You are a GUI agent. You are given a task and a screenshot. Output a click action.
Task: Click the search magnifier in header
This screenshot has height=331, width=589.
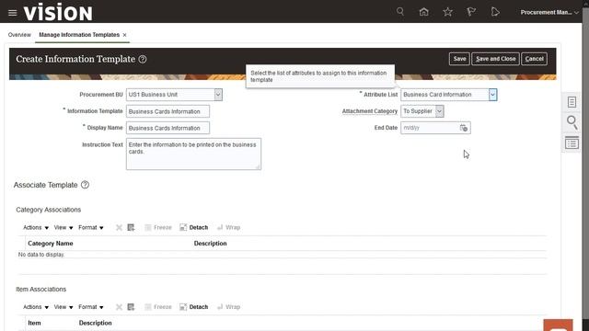400,12
